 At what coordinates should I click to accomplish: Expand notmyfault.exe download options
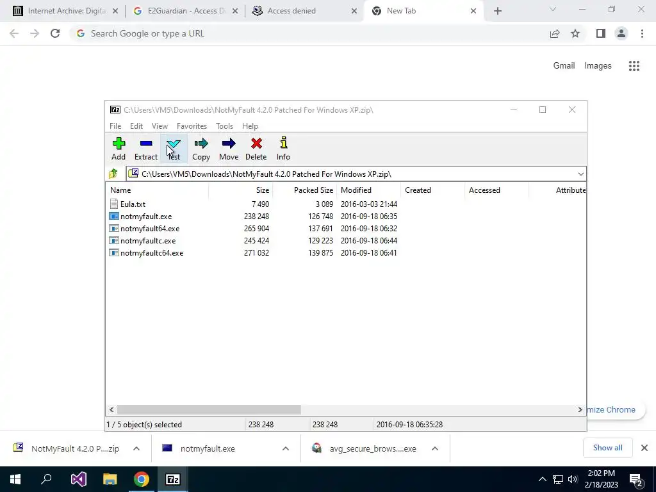click(x=286, y=448)
